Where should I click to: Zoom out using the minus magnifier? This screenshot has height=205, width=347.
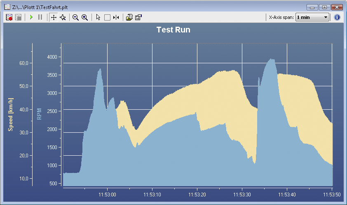click(75, 17)
